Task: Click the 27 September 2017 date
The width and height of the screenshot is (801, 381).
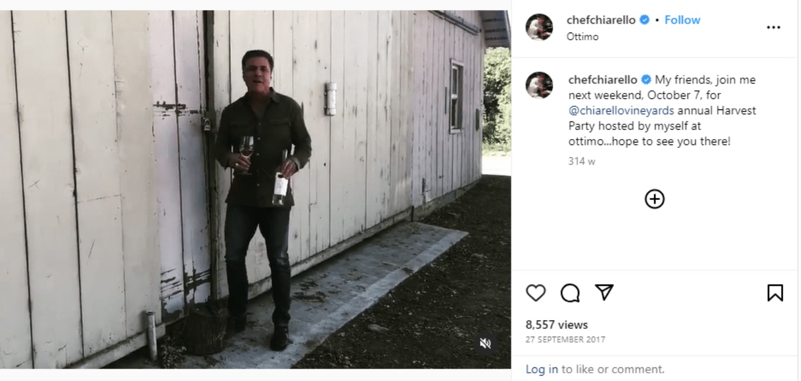Action: pyautogui.click(x=565, y=340)
